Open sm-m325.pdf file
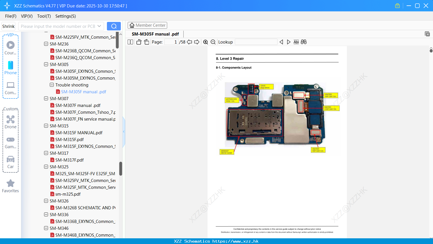 (x=68, y=194)
